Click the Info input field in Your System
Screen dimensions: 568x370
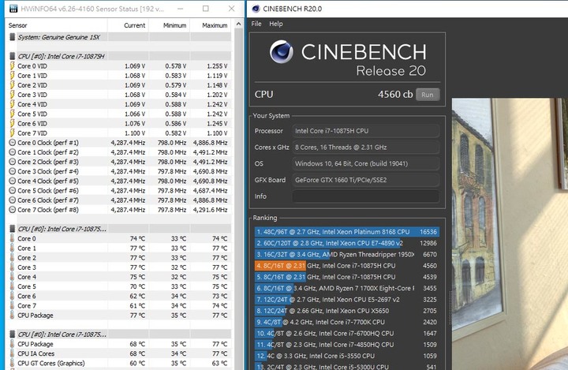(366, 196)
